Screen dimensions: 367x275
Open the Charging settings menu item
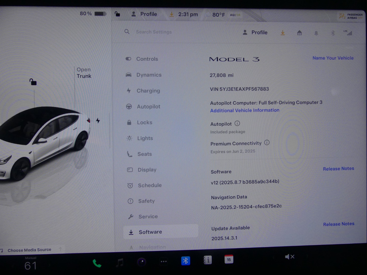tap(148, 91)
